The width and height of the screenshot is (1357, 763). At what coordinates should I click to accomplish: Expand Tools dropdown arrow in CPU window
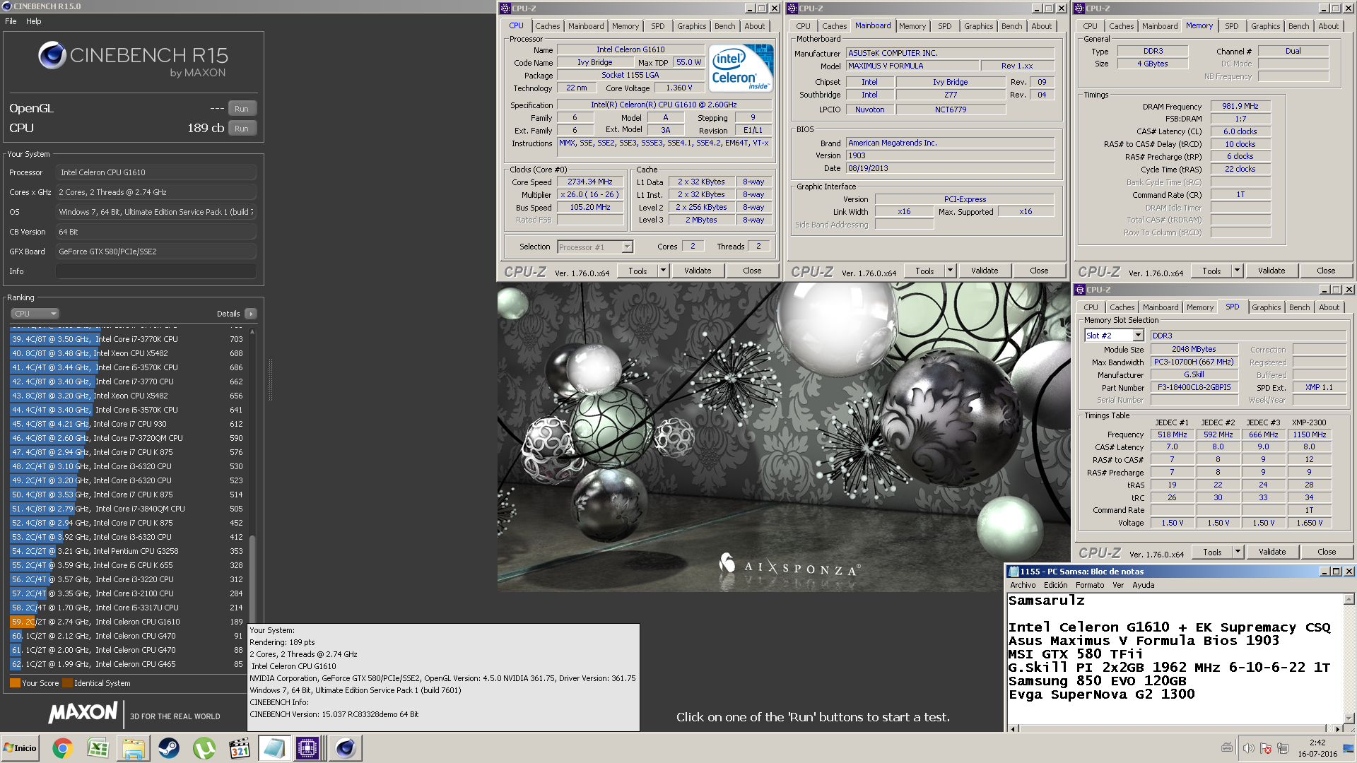pos(663,271)
